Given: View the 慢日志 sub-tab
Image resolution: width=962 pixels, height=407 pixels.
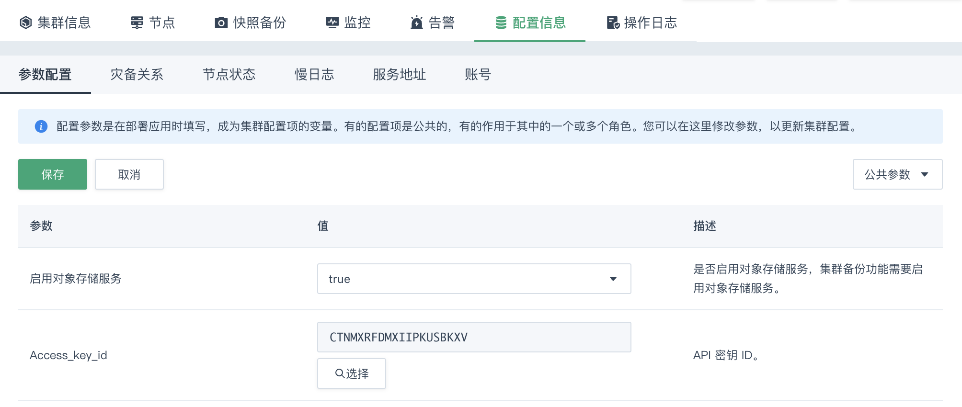Looking at the screenshot, I should tap(314, 74).
